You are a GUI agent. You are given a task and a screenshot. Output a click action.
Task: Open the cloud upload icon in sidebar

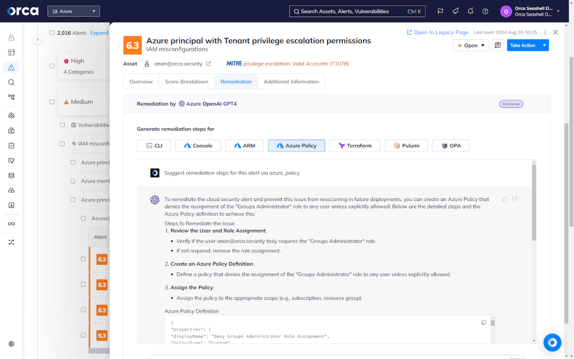pos(11,190)
